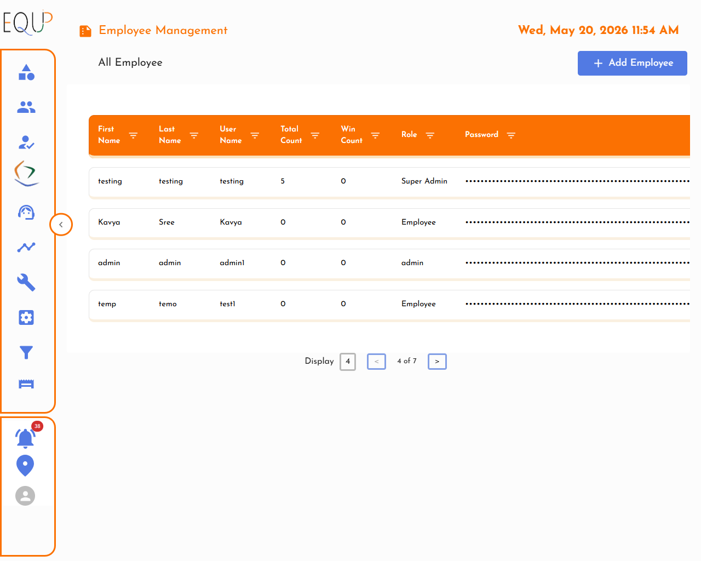Click the Employee Management page title
Image resolution: width=701 pixels, height=561 pixels.
(163, 31)
